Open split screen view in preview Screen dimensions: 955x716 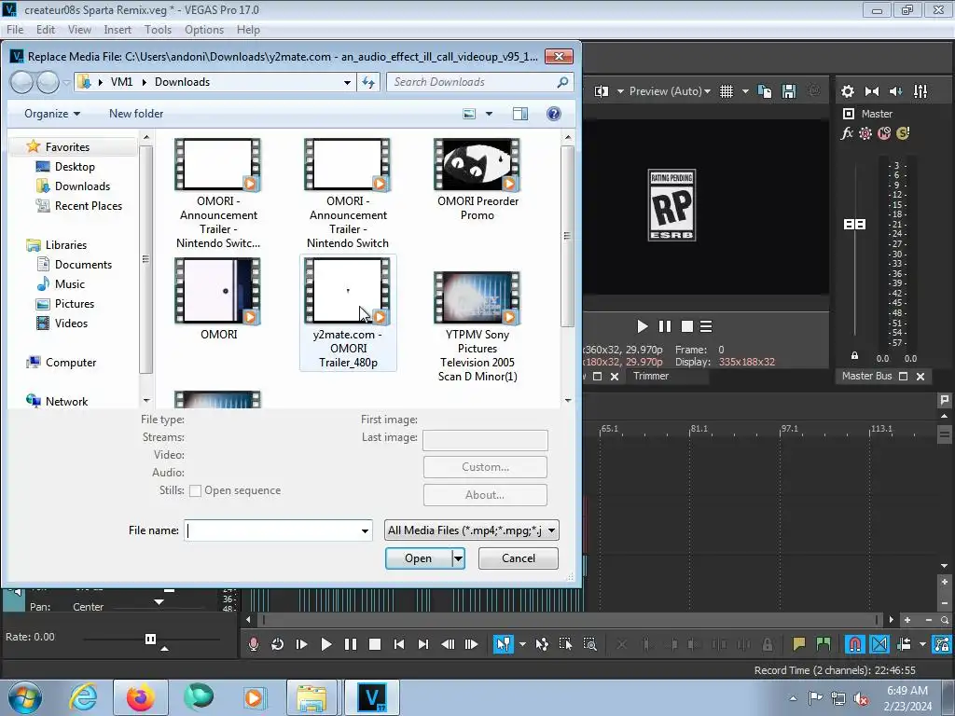tap(602, 91)
